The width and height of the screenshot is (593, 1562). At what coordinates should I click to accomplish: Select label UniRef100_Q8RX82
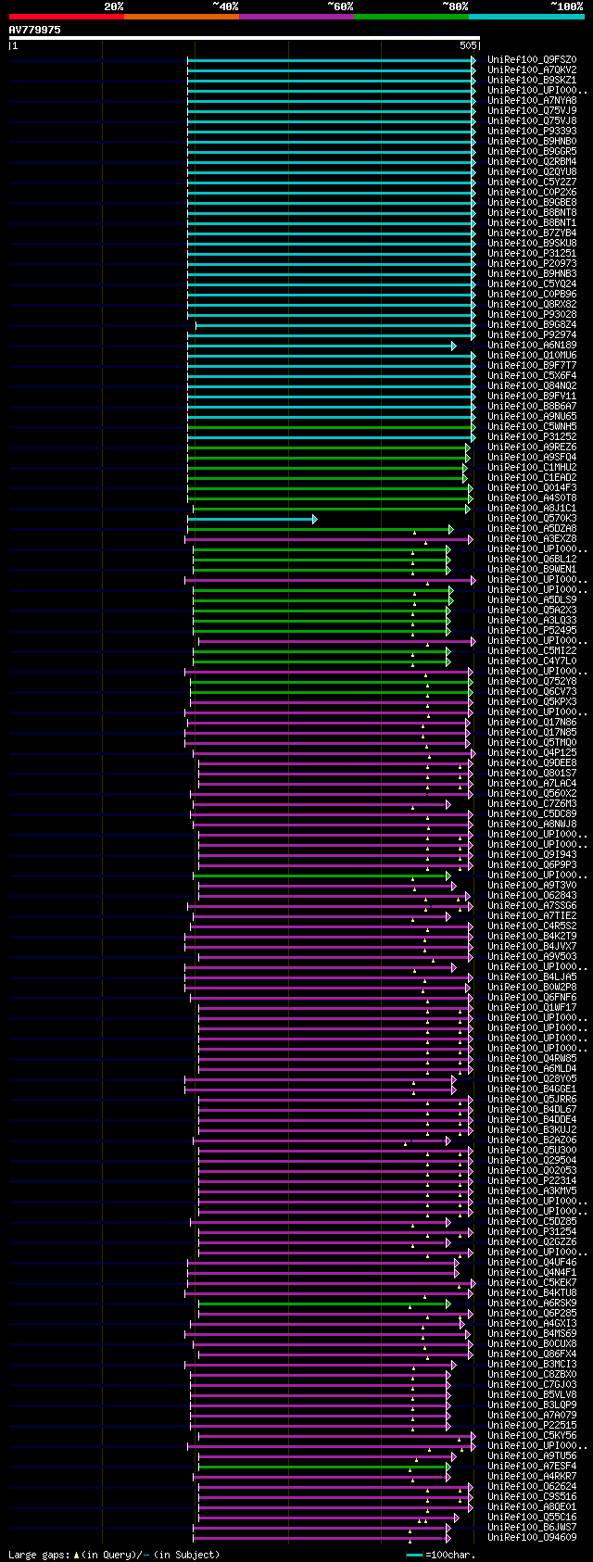[532, 304]
